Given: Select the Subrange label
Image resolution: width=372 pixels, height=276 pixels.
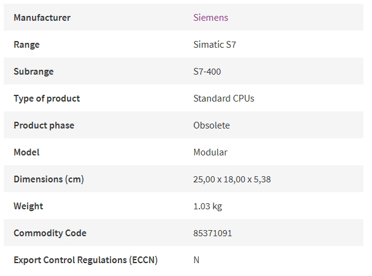Looking at the screenshot, I should pyautogui.click(x=34, y=72).
